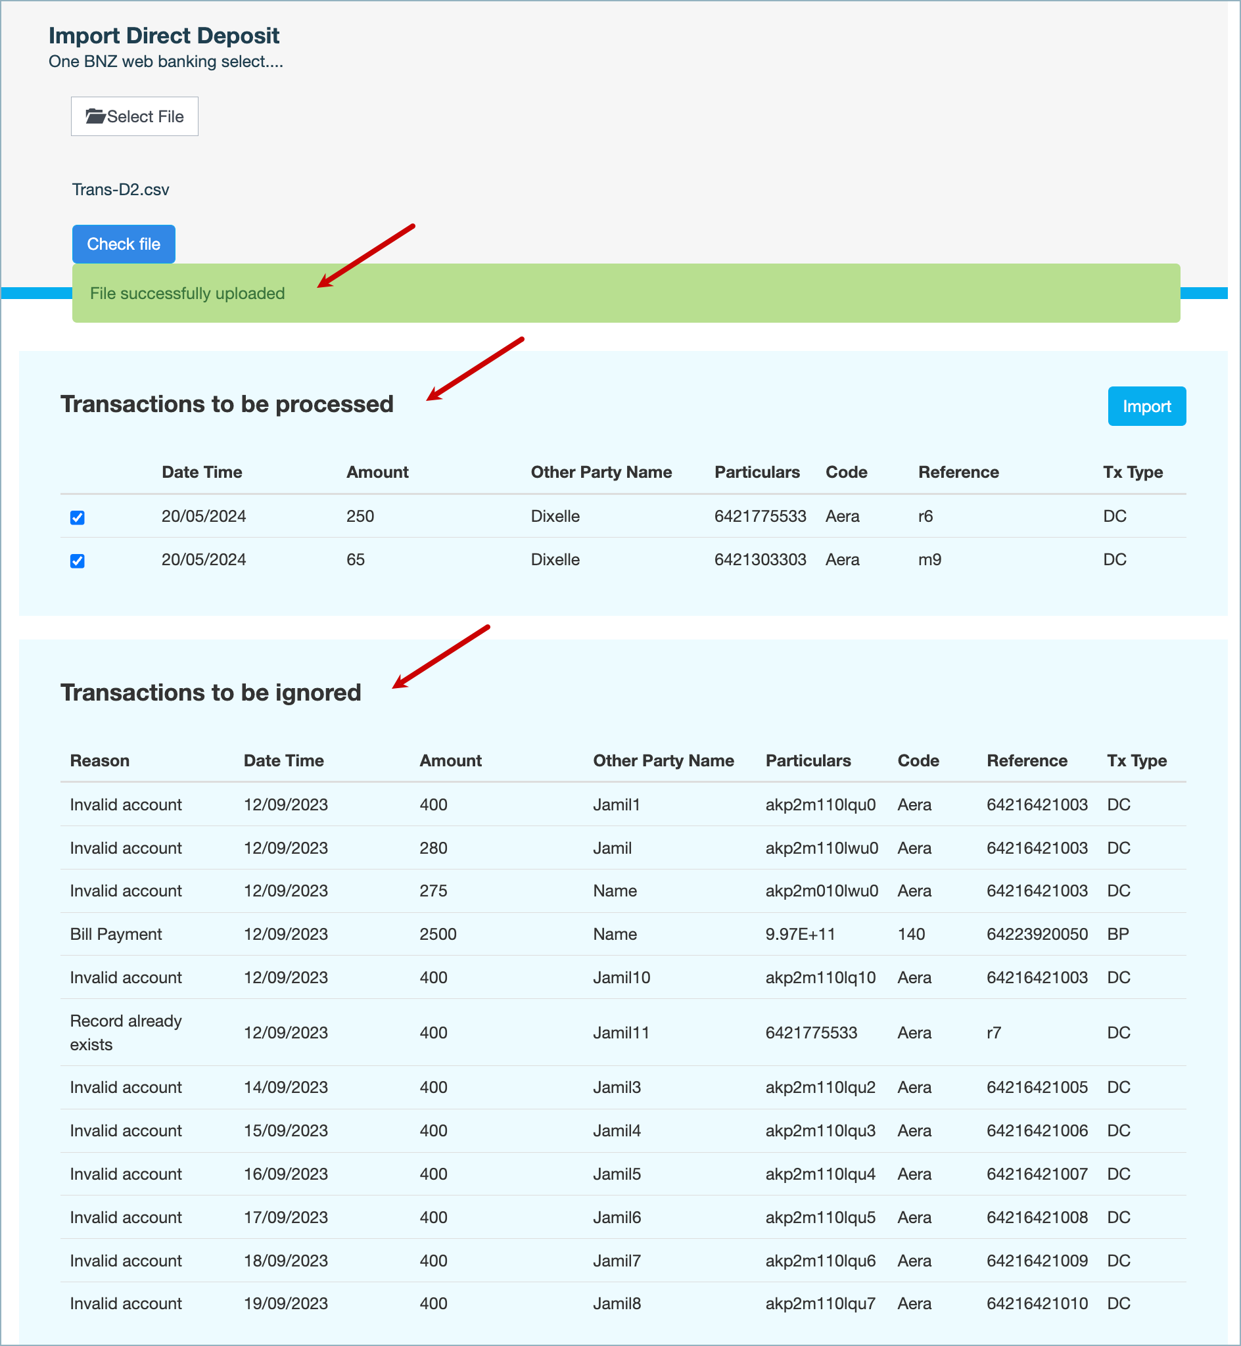Click the Import button
1241x1346 pixels.
tap(1146, 406)
